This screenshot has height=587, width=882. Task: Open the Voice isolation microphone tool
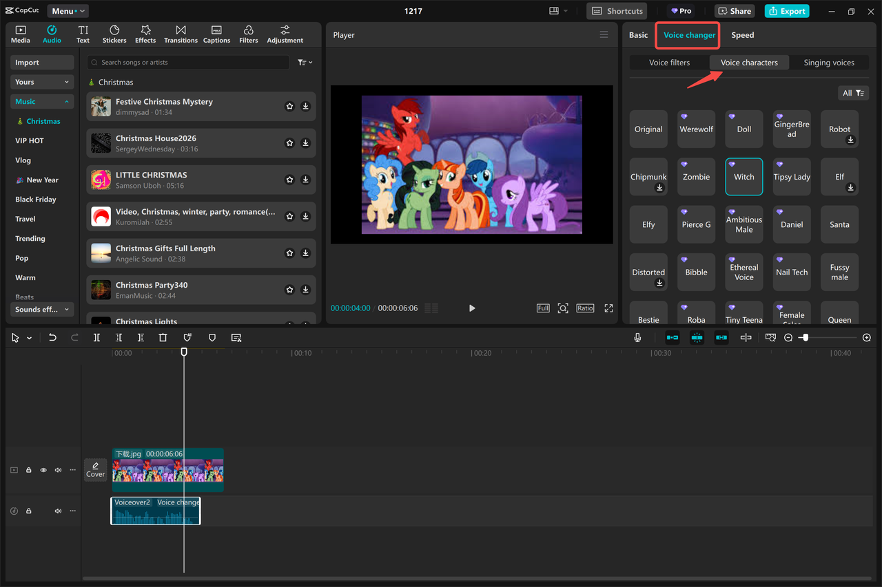pyautogui.click(x=637, y=337)
